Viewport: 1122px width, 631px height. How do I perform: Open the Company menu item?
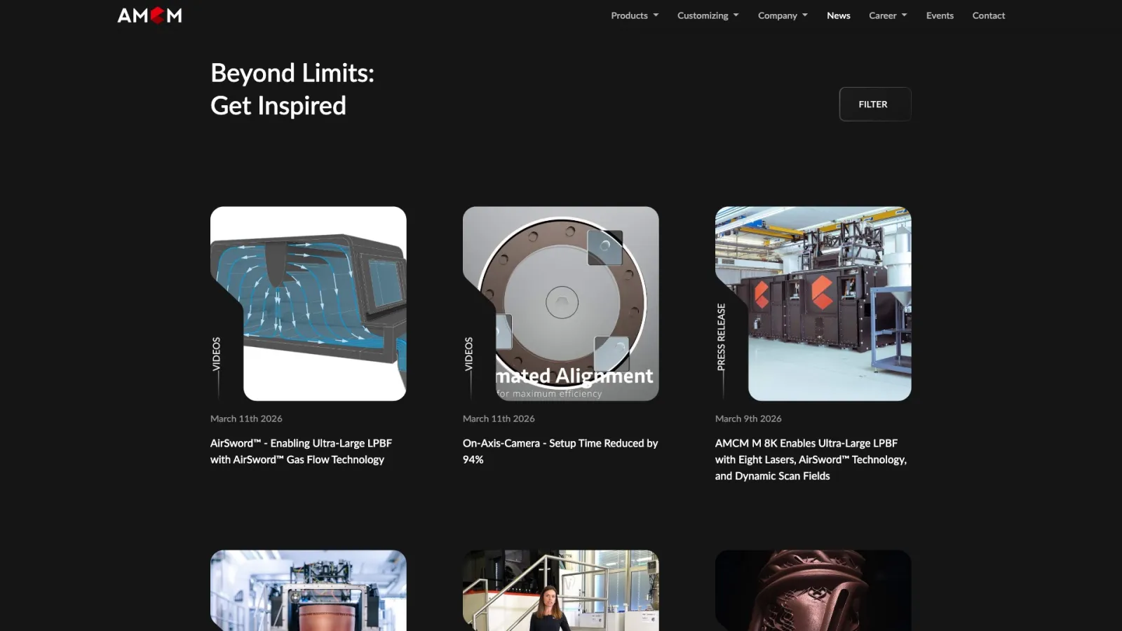click(x=777, y=15)
